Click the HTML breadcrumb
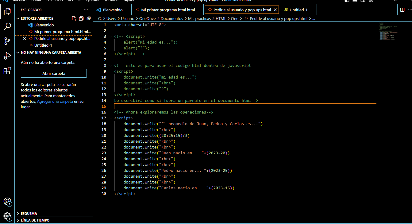 pyautogui.click(x=221, y=18)
